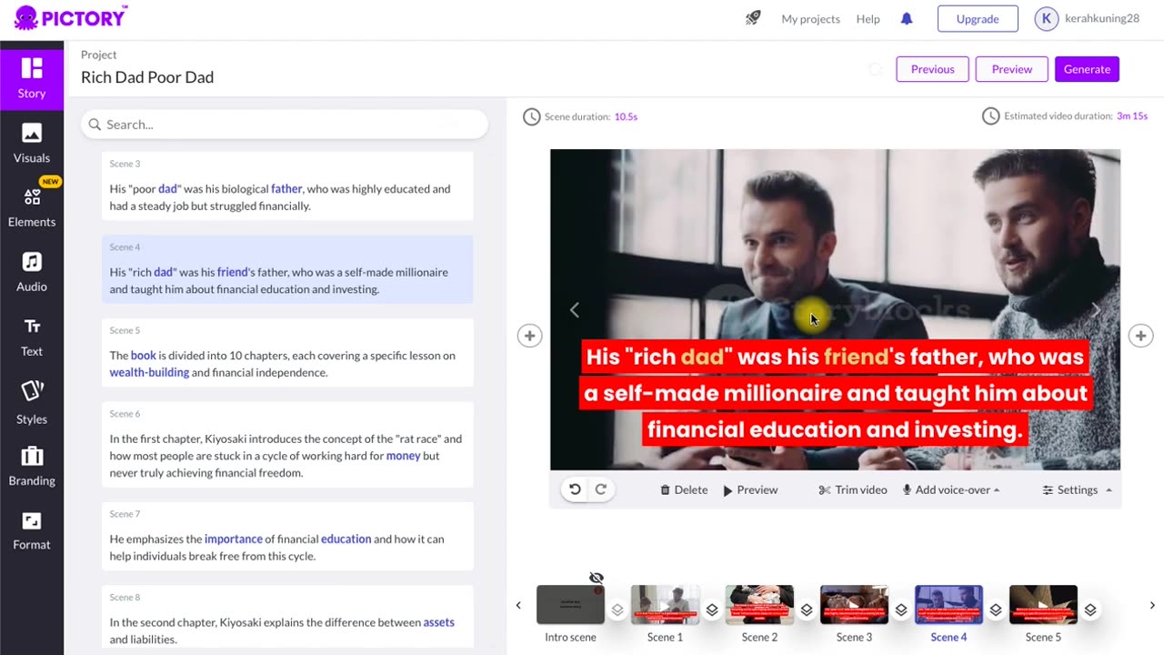This screenshot has height=655, width=1164.
Task: Preview the current scene
Action: tap(750, 490)
